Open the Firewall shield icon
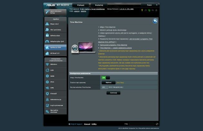The height and width of the screenshot is (131, 203). click(x=47, y=93)
